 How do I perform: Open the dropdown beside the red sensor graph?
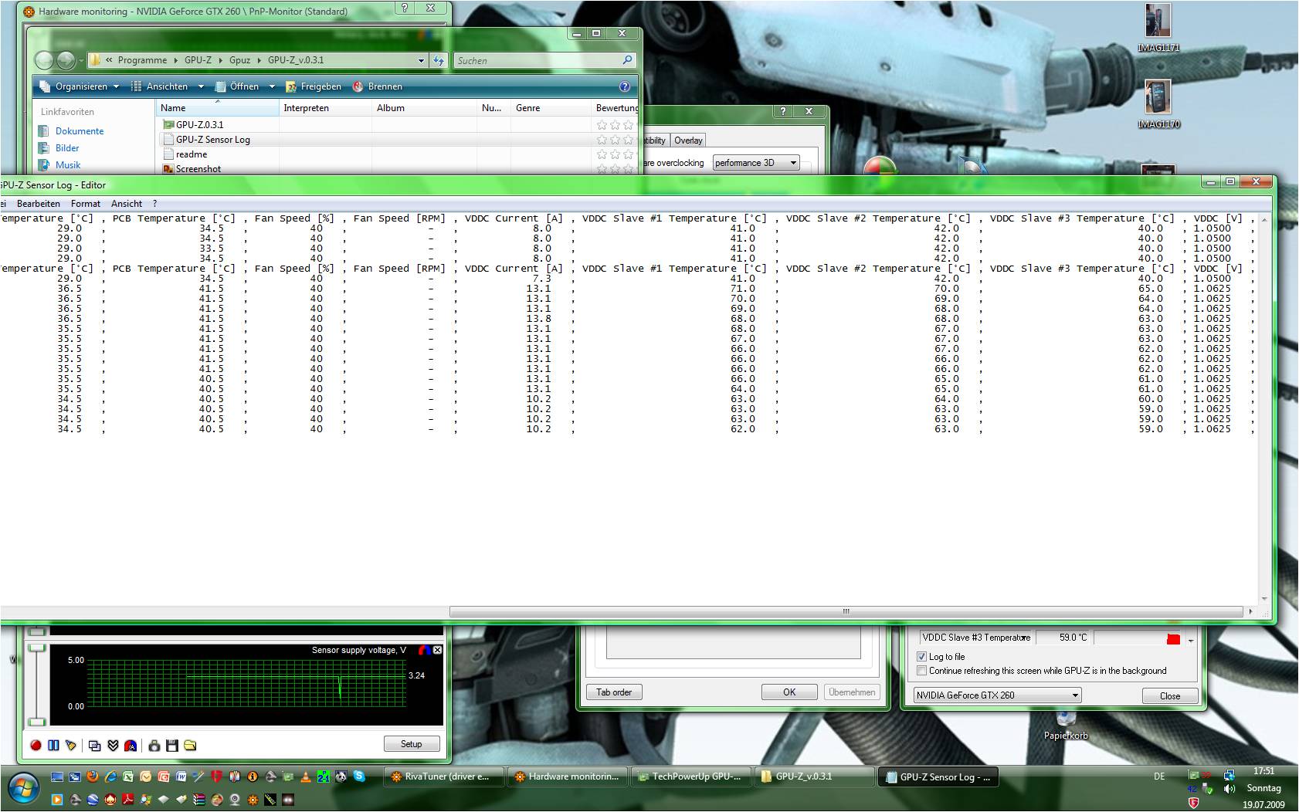(x=1191, y=640)
